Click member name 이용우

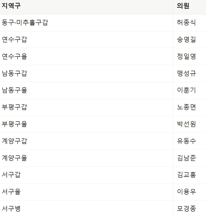(x=186, y=192)
